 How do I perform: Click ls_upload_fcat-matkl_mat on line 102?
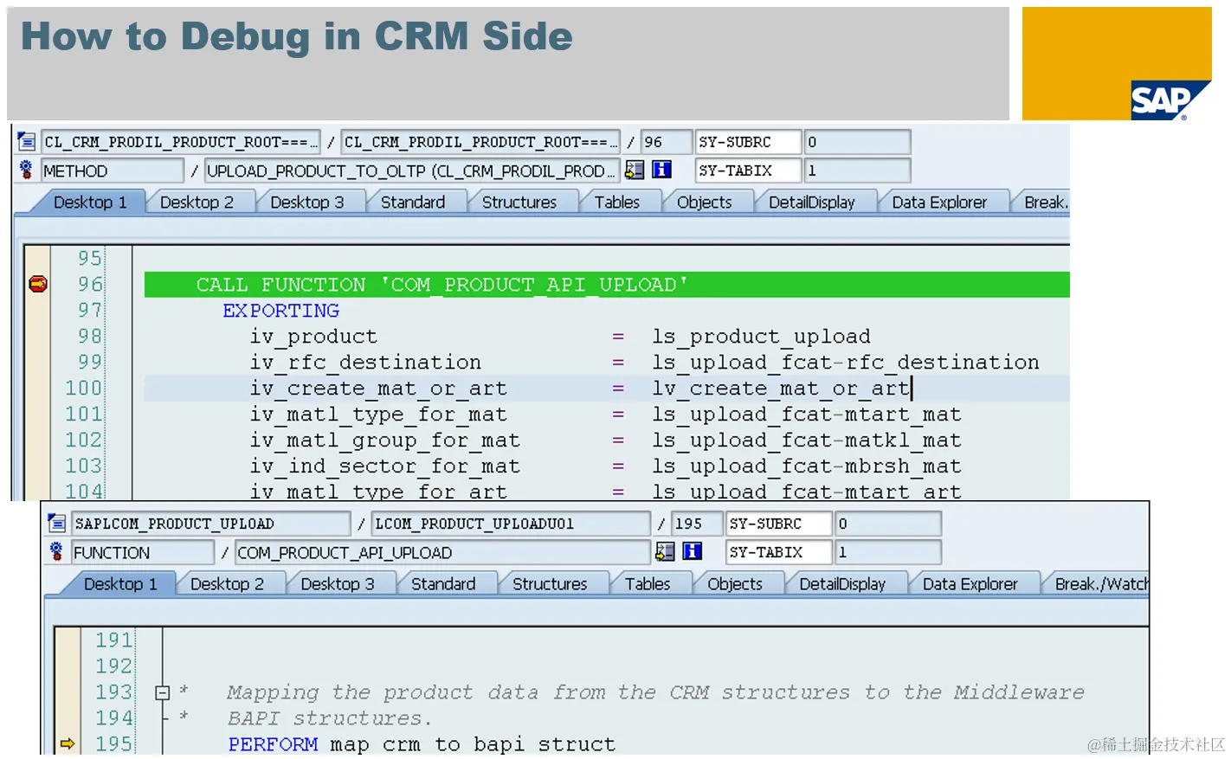tap(806, 441)
